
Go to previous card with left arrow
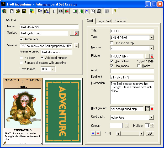118,134
